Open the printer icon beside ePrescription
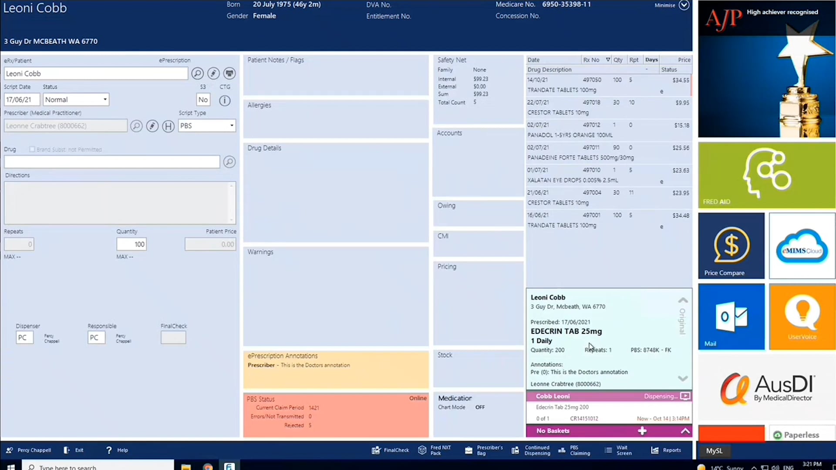This screenshot has width=836, height=470. 229,73
